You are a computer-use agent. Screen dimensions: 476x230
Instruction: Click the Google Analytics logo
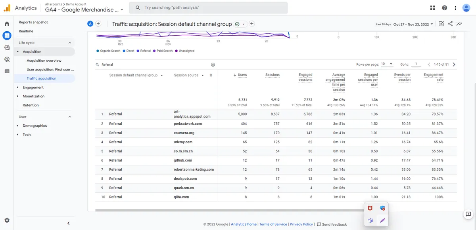pyautogui.click(x=7, y=8)
